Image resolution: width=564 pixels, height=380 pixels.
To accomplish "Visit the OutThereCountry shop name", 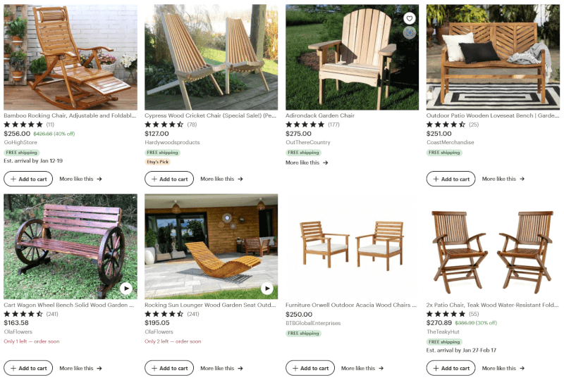I will point(308,142).
